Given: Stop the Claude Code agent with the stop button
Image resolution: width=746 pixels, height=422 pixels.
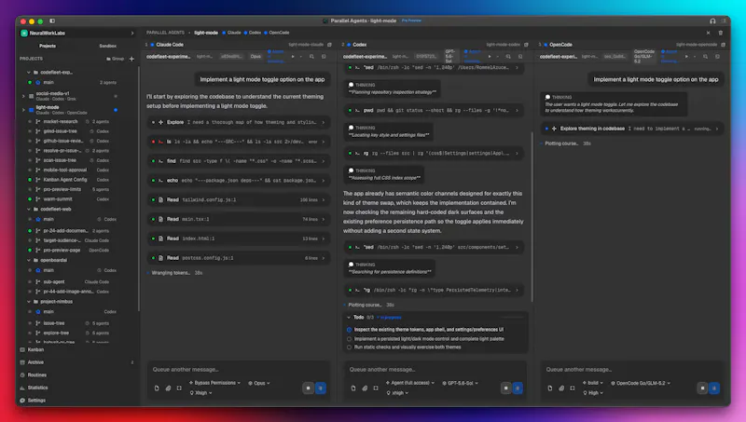Looking at the screenshot, I should 309,388.
